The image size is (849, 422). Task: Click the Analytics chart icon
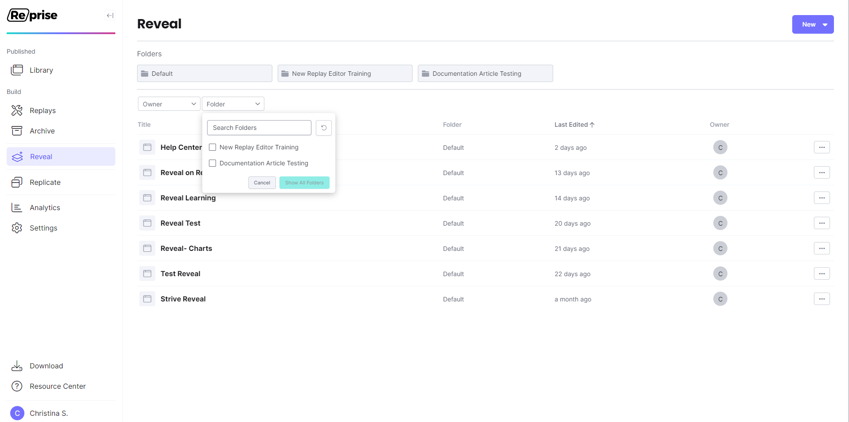tap(17, 207)
